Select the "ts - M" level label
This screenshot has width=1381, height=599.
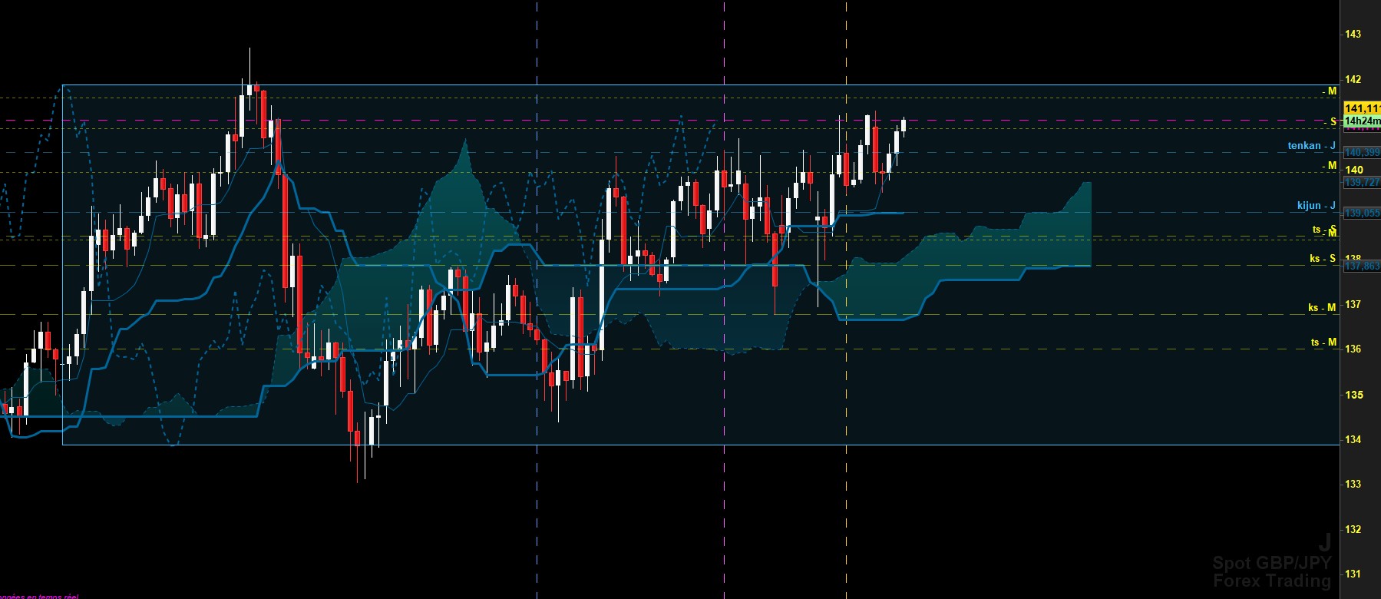tap(1323, 343)
